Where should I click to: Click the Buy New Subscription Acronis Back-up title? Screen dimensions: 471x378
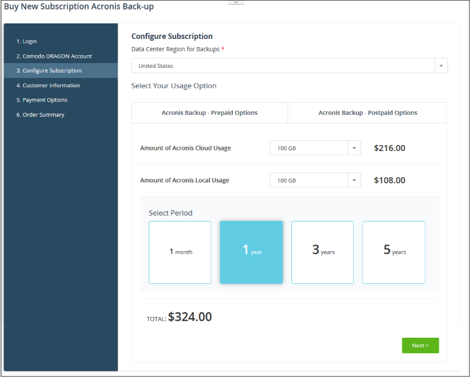[x=79, y=7]
